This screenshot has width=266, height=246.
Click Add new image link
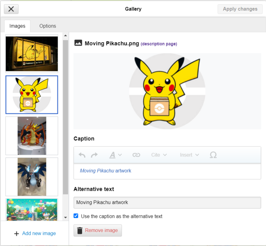39,233
